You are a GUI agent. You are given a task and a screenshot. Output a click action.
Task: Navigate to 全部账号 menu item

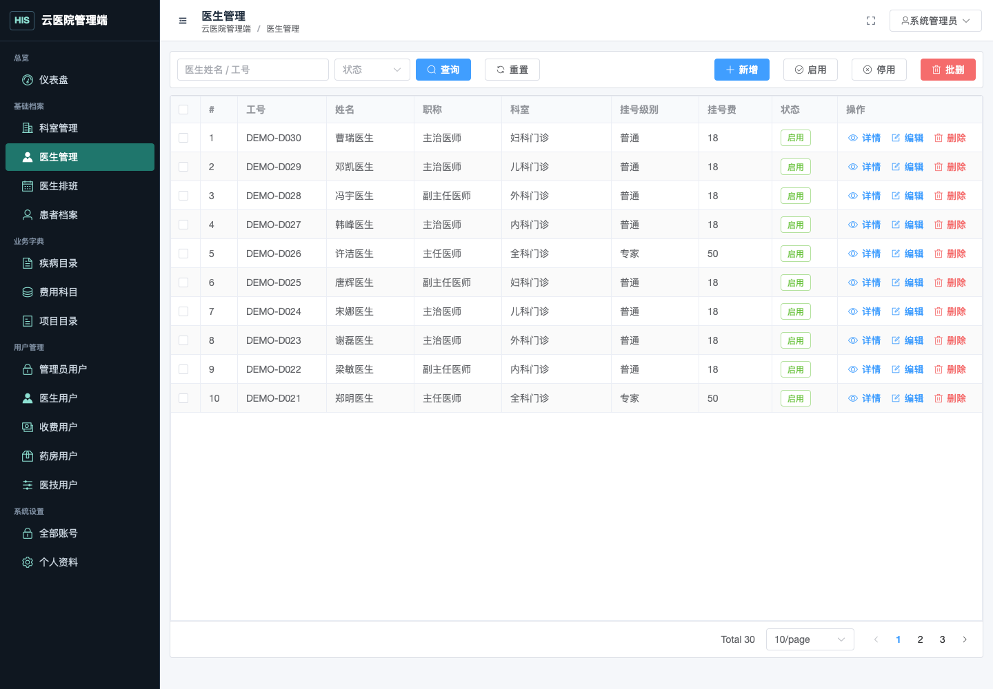[x=80, y=533]
